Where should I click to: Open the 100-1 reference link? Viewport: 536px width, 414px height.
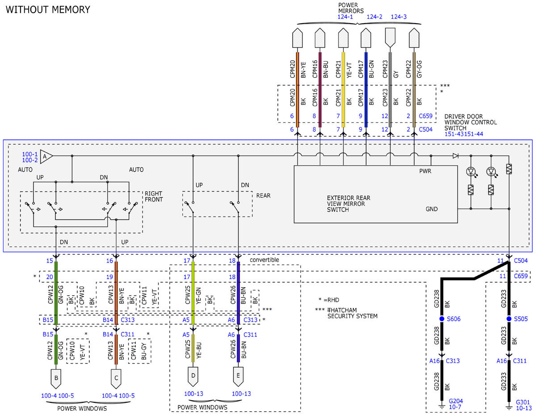(x=29, y=154)
